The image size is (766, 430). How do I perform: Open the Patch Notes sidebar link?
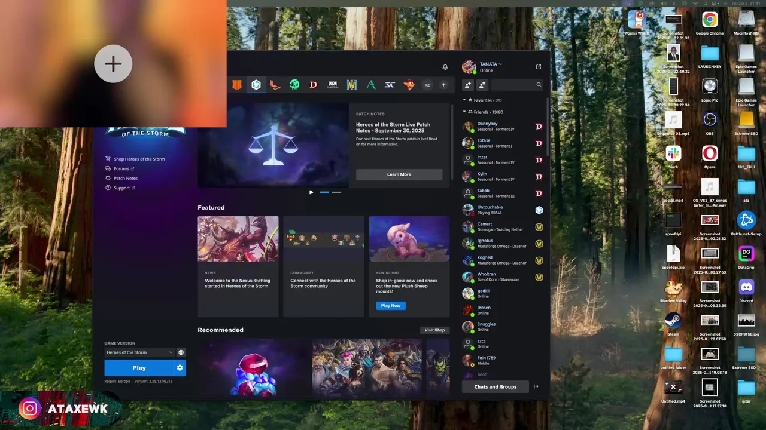click(121, 178)
